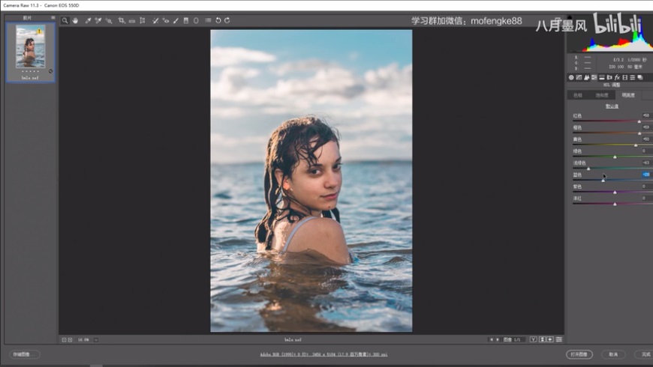Switch to the 饱和度 (Saturation) tab
This screenshot has width=653, height=367.
(x=602, y=95)
